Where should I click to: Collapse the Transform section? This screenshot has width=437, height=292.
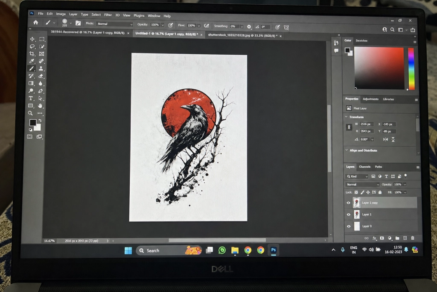pos(346,117)
